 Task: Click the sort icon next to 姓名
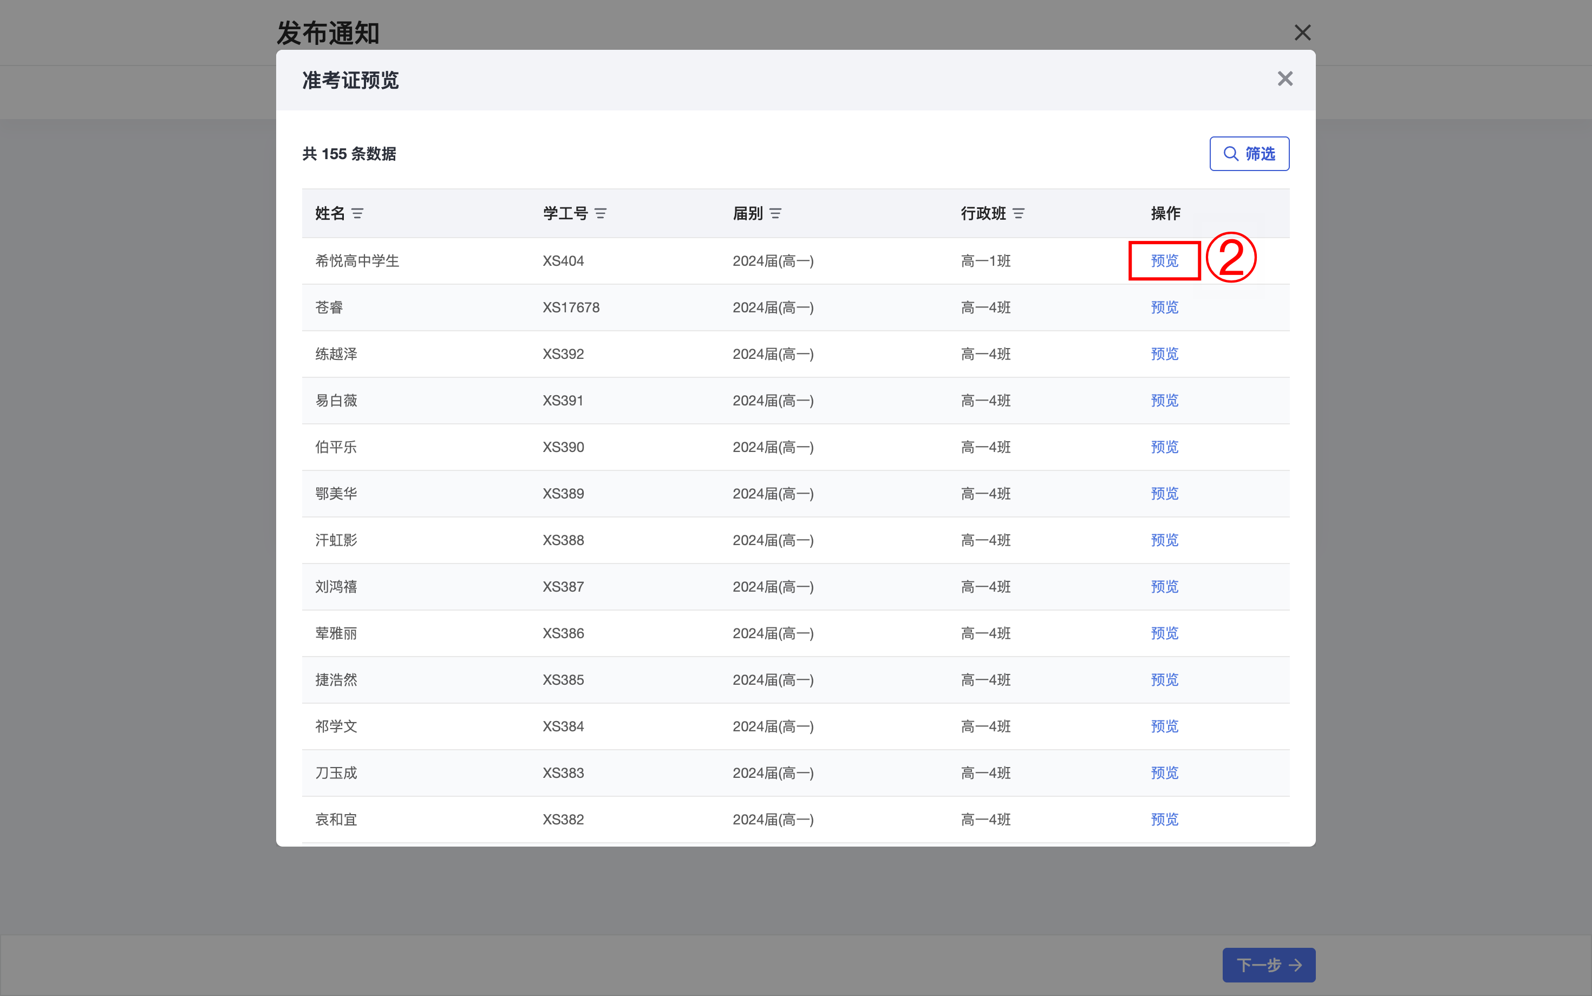click(x=357, y=213)
